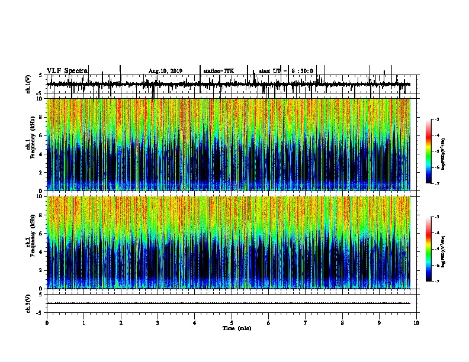
Task: Click the "ch.1(V)" waveform axis label
Action: point(28,84)
